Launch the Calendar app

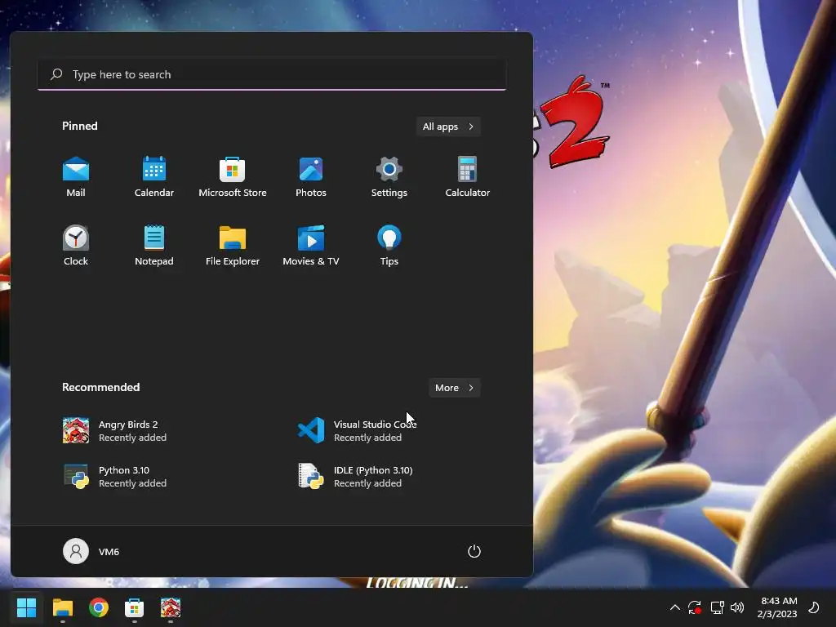coord(154,177)
